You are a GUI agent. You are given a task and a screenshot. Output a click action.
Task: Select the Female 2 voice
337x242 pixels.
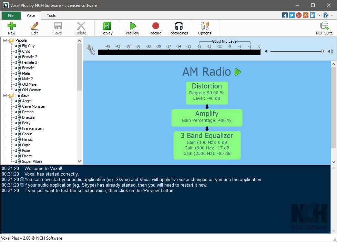[x=29, y=57]
